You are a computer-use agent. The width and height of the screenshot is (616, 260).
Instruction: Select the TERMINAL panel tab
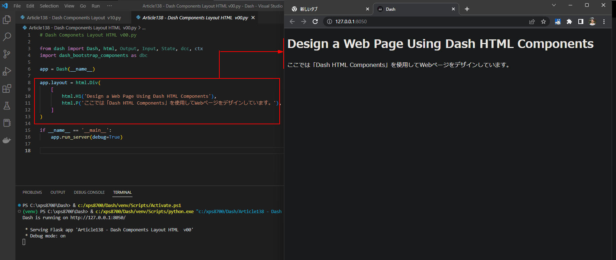click(122, 192)
